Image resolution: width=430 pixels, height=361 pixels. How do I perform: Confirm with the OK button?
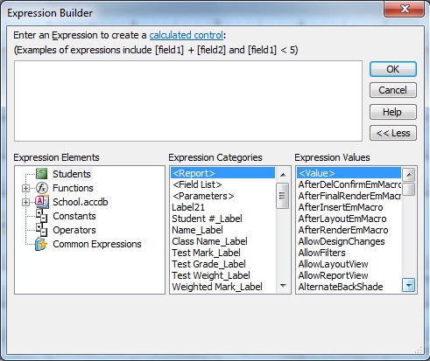393,69
